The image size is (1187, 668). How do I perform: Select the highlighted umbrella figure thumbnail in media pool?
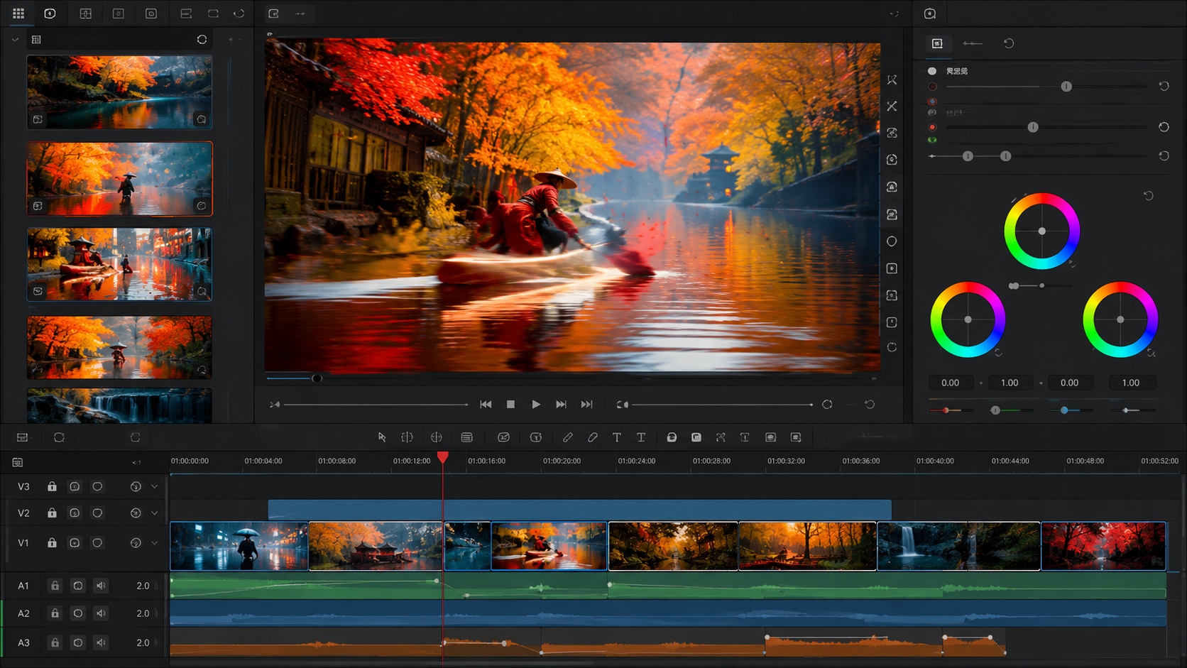pos(119,179)
